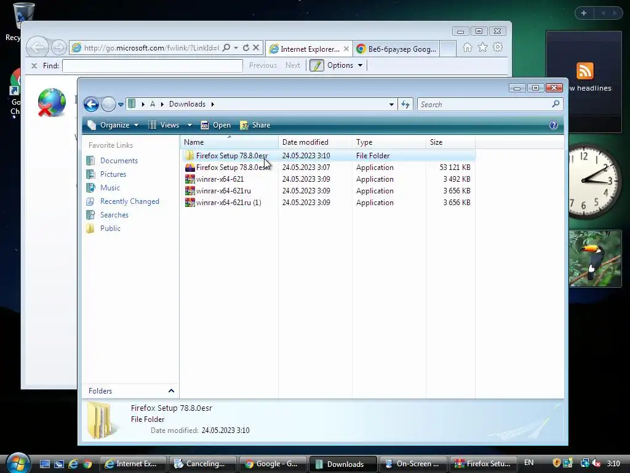Close the IE Find bar
This screenshot has width=630, height=473.
[x=34, y=65]
